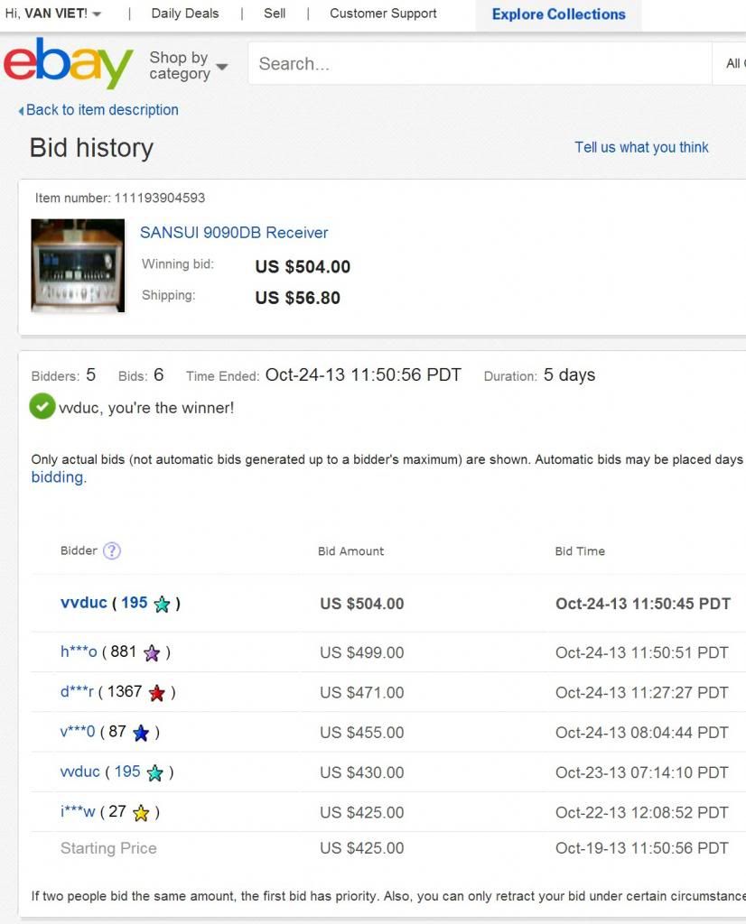Open the Shop by category dropdown
This screenshot has height=924, width=746.
[x=189, y=65]
